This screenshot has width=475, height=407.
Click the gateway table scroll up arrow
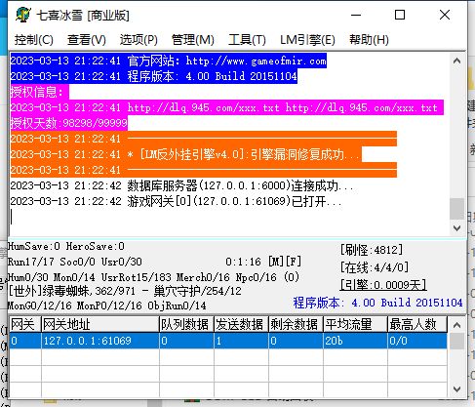[x=456, y=325]
